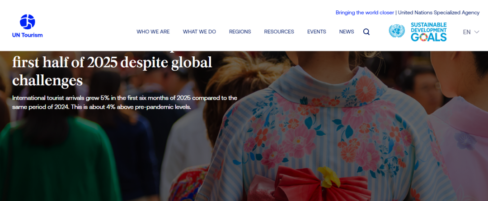Viewport: 488px width, 201px height.
Task: Click the United Nations Specialized Agency text
Action: click(x=438, y=13)
